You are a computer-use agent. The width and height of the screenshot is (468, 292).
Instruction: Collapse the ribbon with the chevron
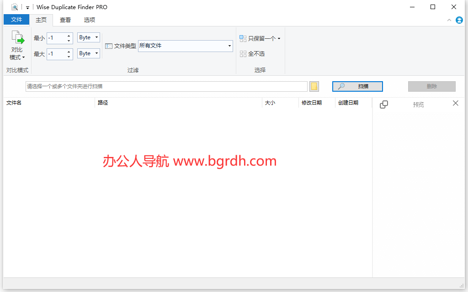[449, 20]
